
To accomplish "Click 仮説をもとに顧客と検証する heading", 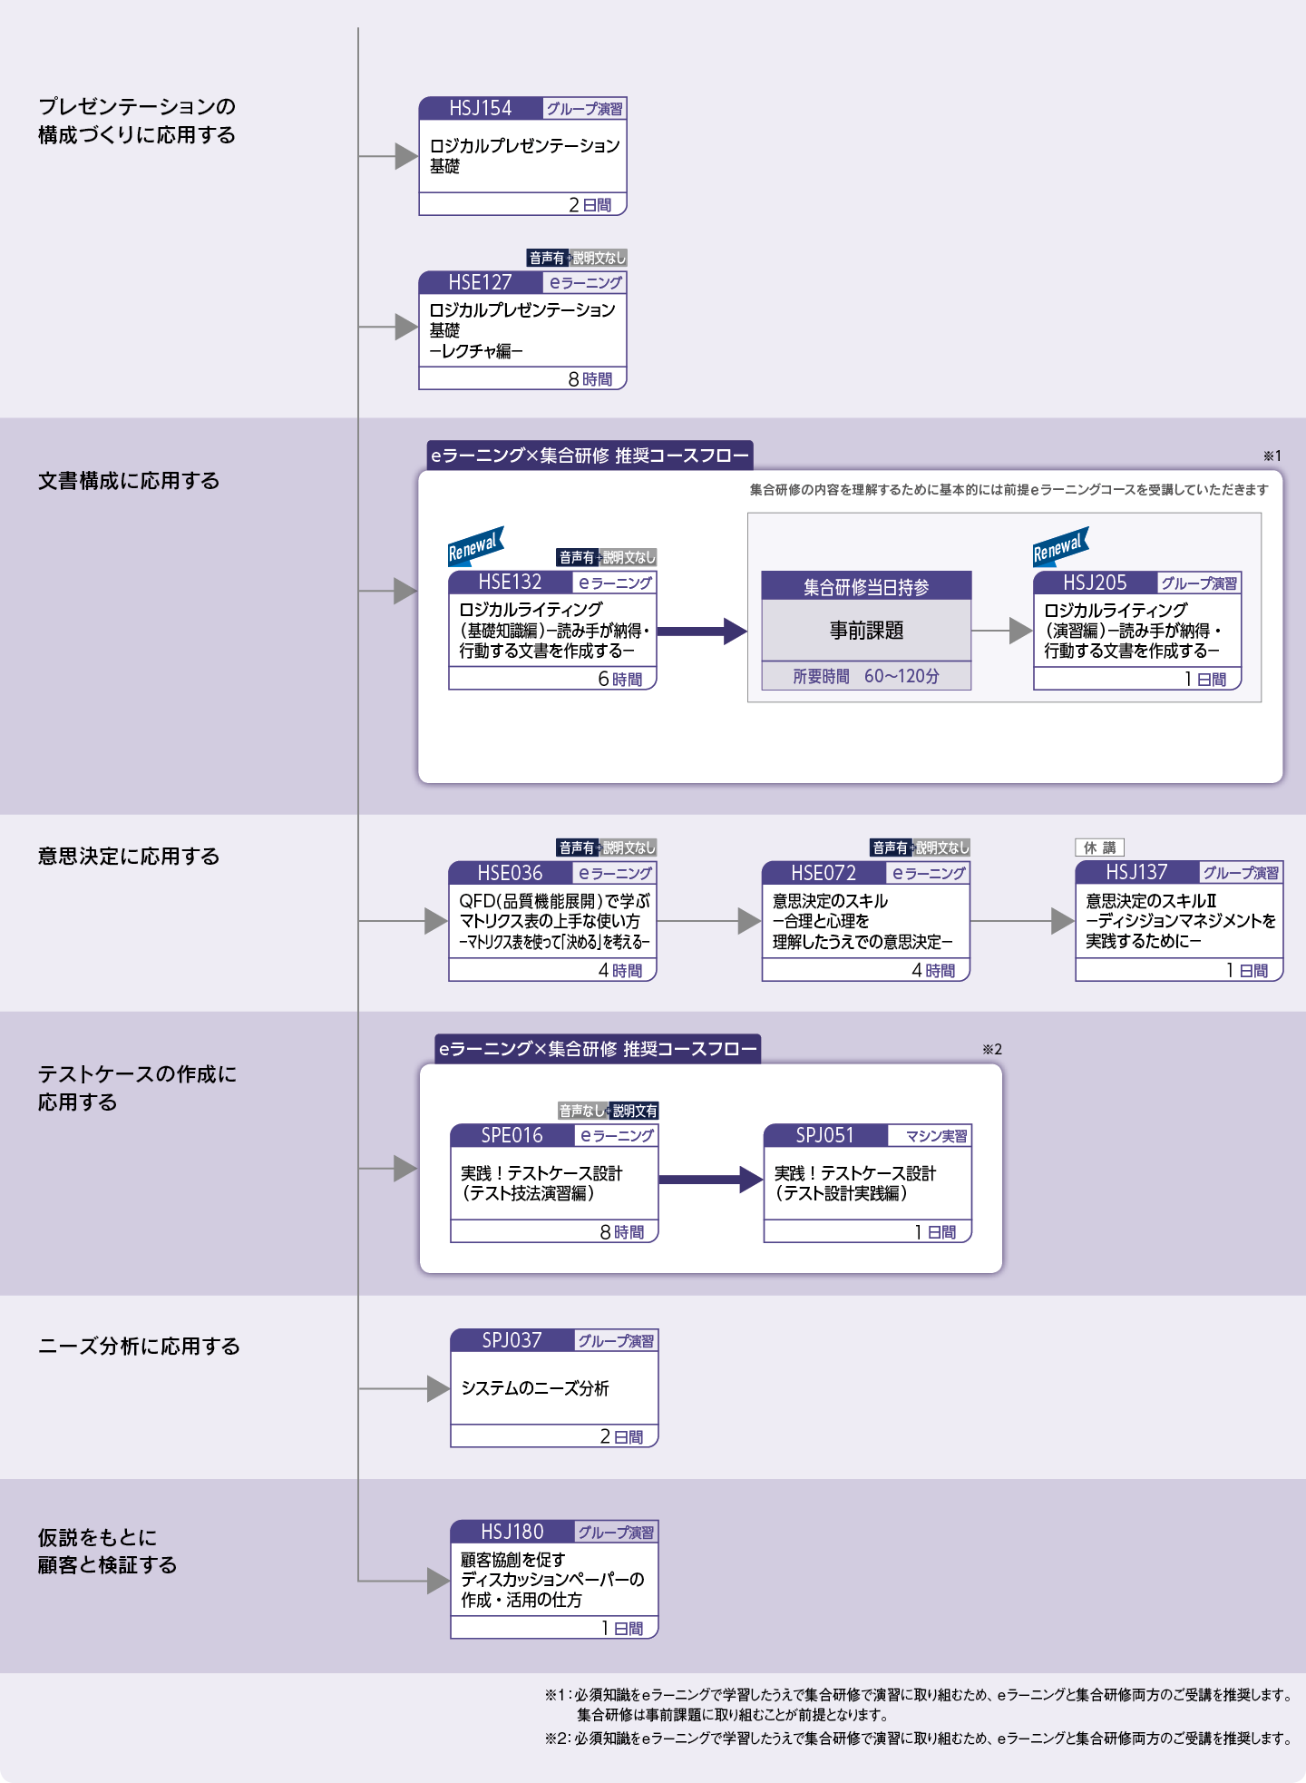I will (107, 1551).
